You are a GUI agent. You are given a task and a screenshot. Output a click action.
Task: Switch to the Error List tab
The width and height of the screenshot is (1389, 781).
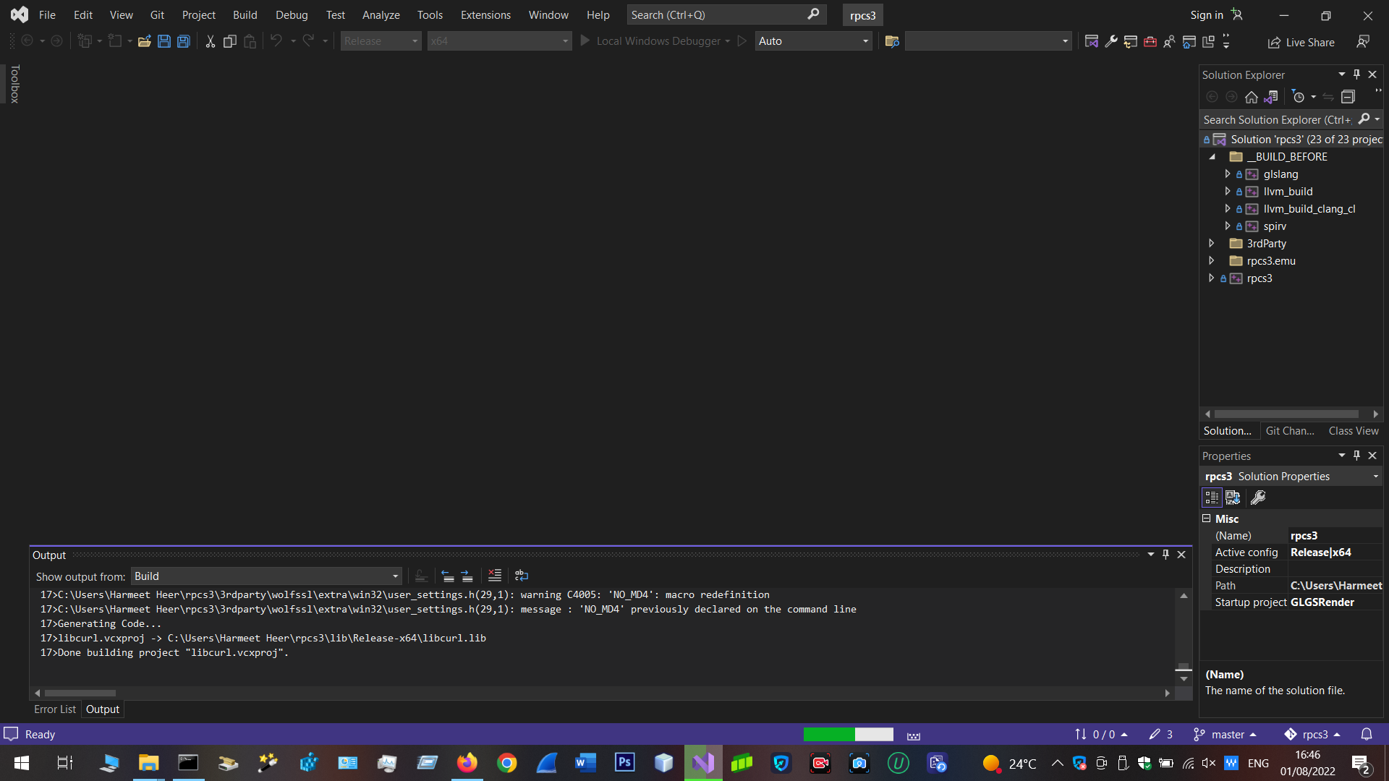pos(55,709)
